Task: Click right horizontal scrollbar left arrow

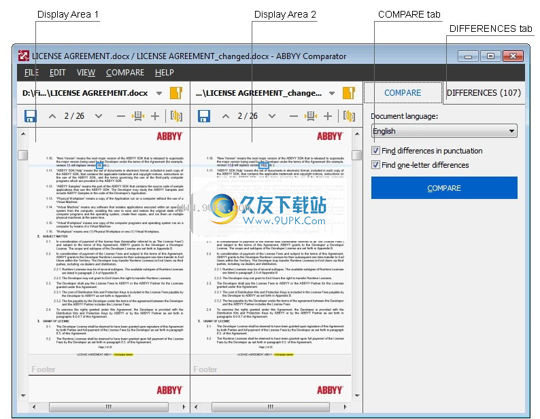Action: [196, 407]
